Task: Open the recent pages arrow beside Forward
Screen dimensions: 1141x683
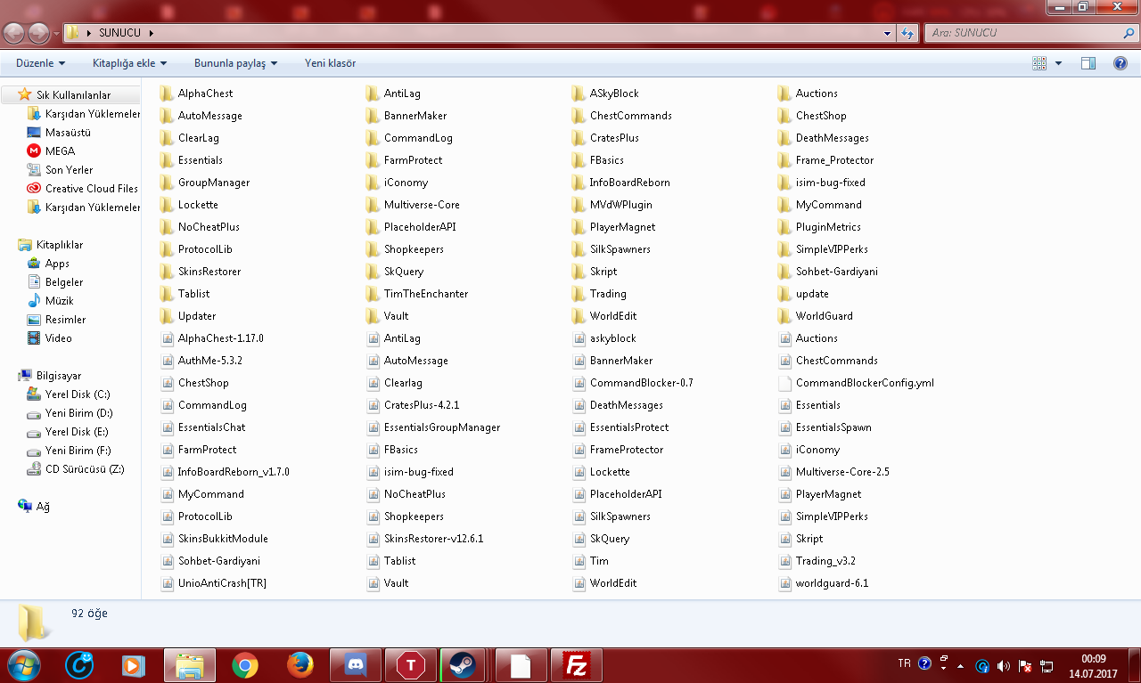Action: 56,34
